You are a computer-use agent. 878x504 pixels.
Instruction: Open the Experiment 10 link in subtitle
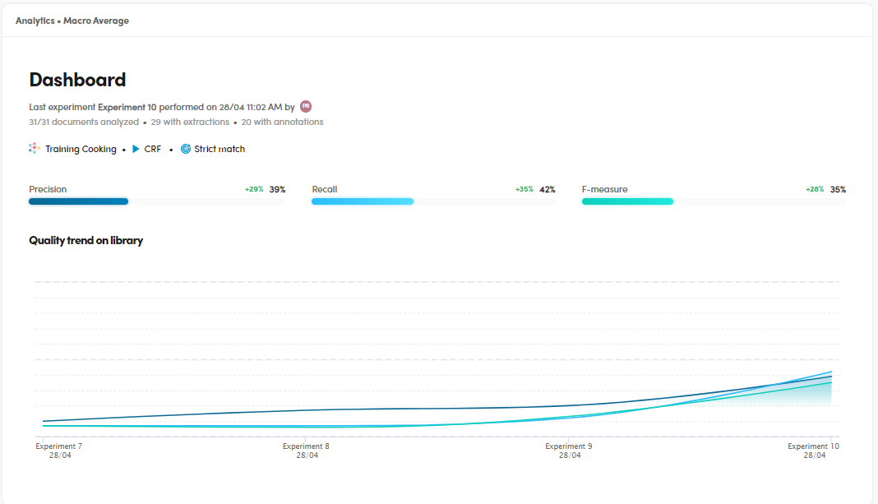(127, 107)
